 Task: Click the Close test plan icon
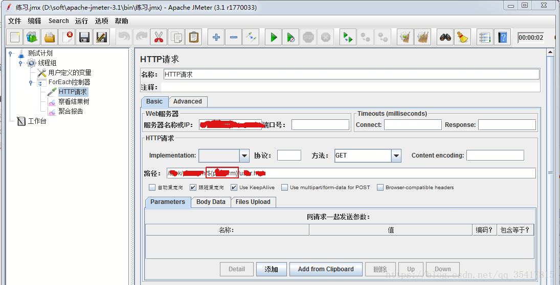point(67,37)
